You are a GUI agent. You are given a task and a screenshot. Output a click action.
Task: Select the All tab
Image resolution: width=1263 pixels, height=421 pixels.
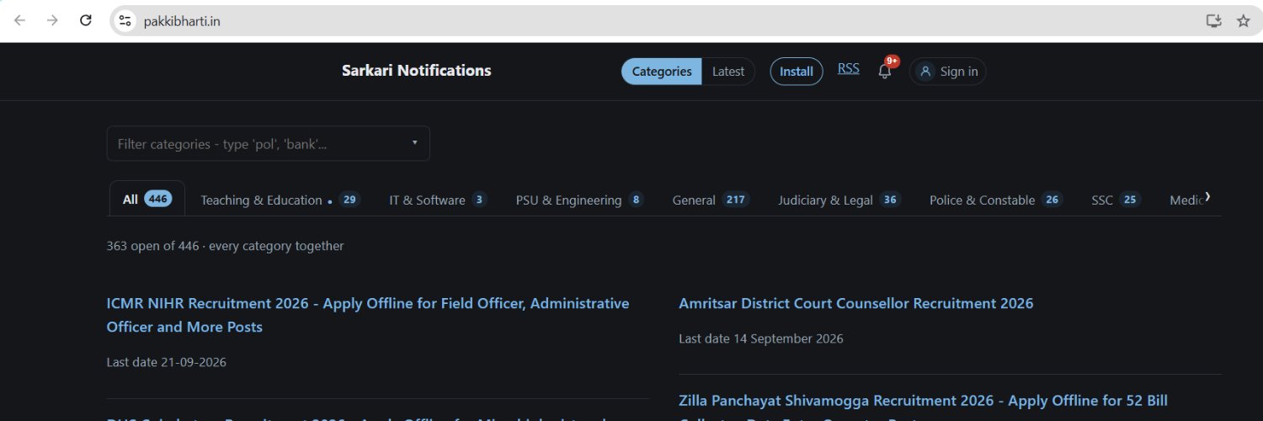click(147, 200)
